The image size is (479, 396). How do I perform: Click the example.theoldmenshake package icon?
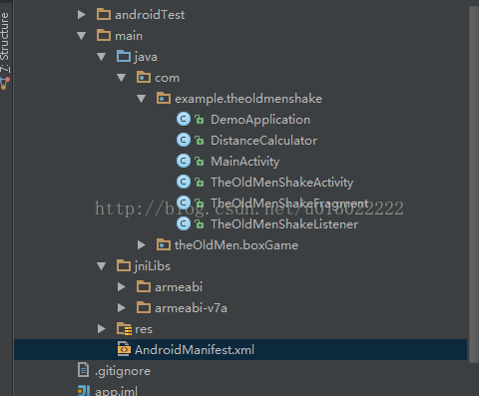coord(164,98)
